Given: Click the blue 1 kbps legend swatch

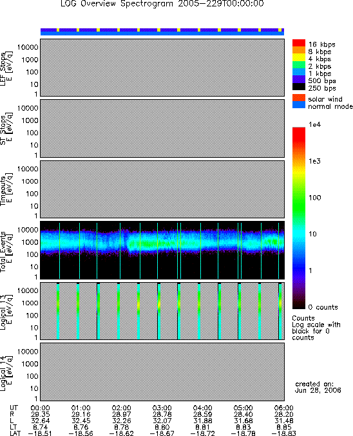Looking at the screenshot, I should click(298, 72).
